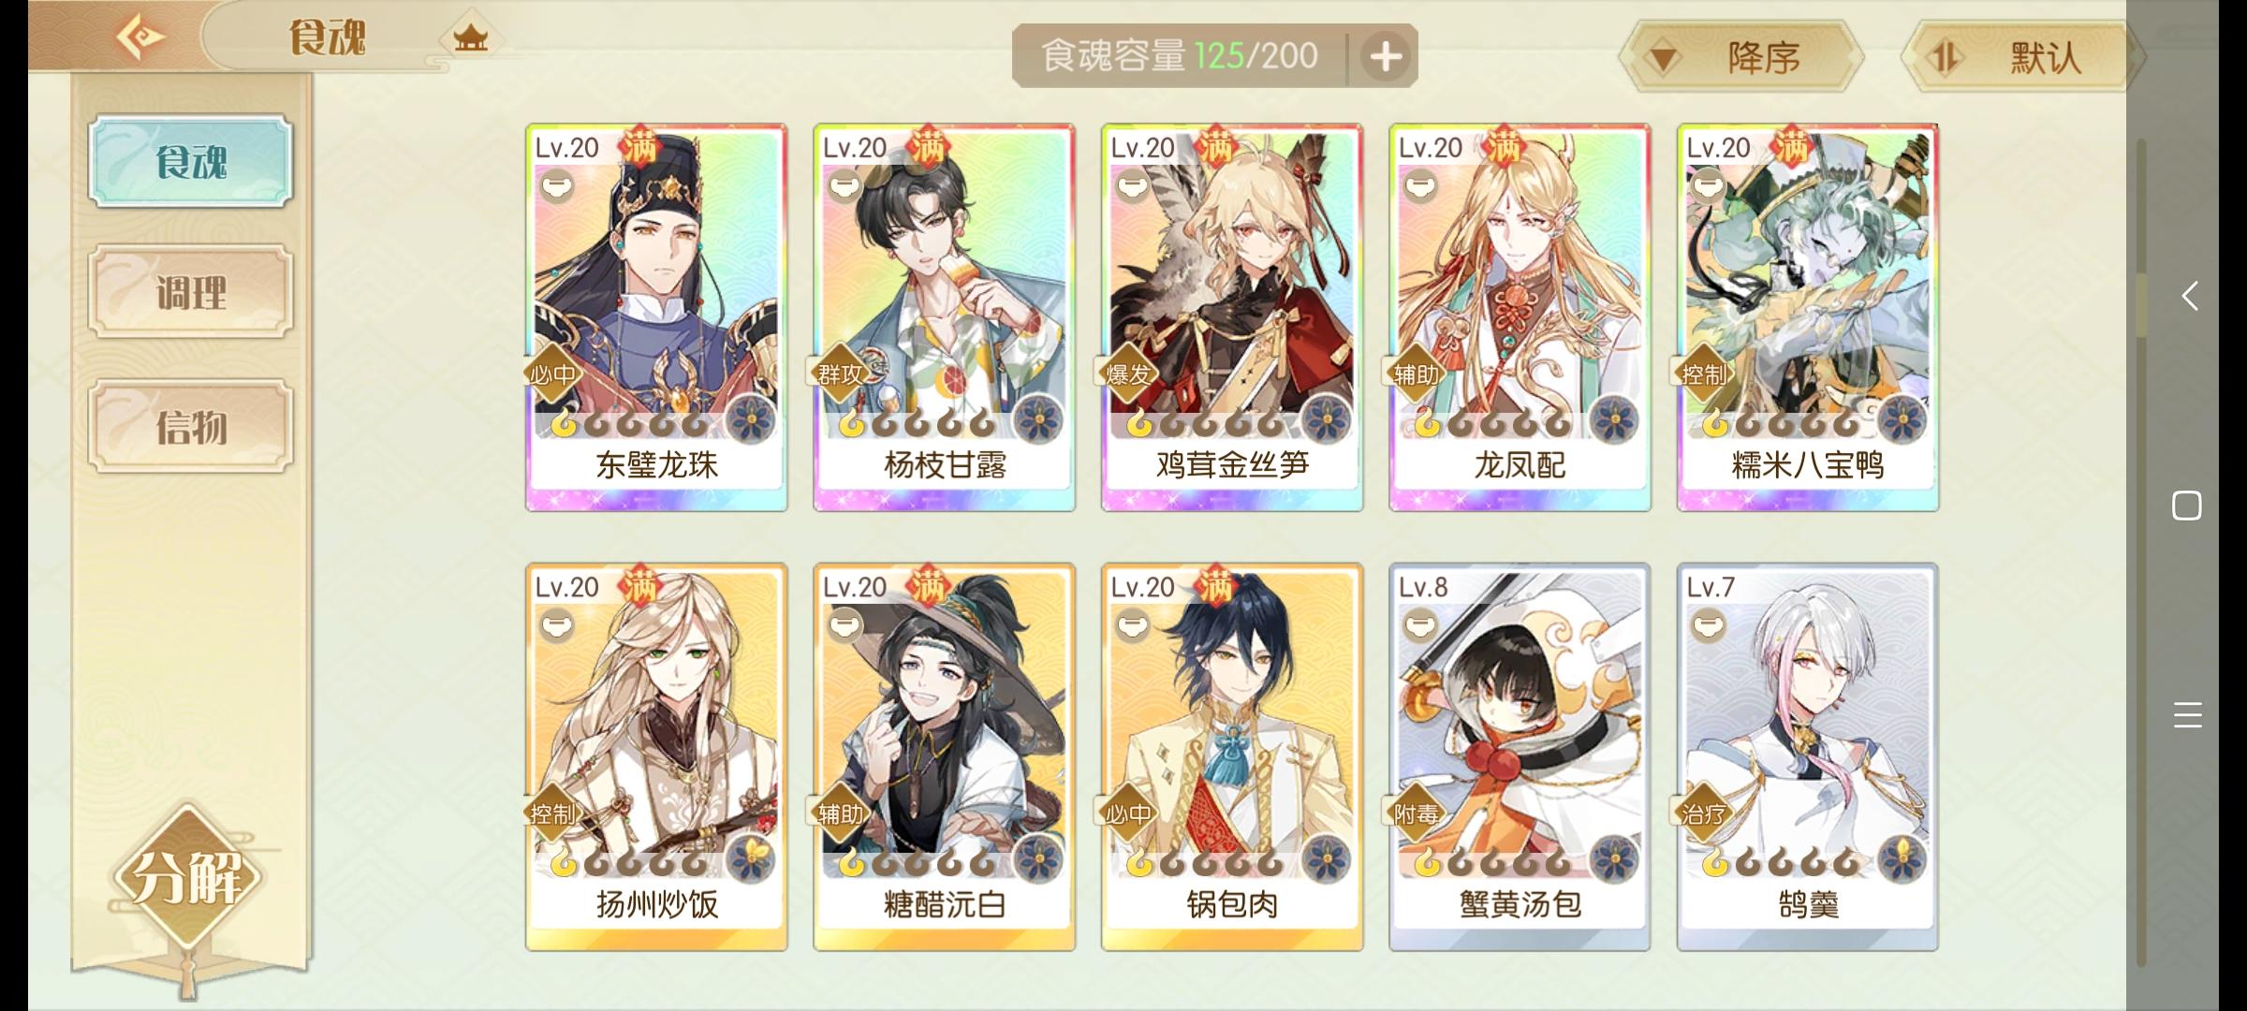The image size is (2247, 1011).
Task: Tap the 治疗 role tag on 鹄羹
Action: point(1703,813)
